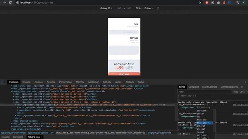The width and height of the screenshot is (248, 139).
Task: Reload the page with the refresh icon
Action: tap(10, 3)
